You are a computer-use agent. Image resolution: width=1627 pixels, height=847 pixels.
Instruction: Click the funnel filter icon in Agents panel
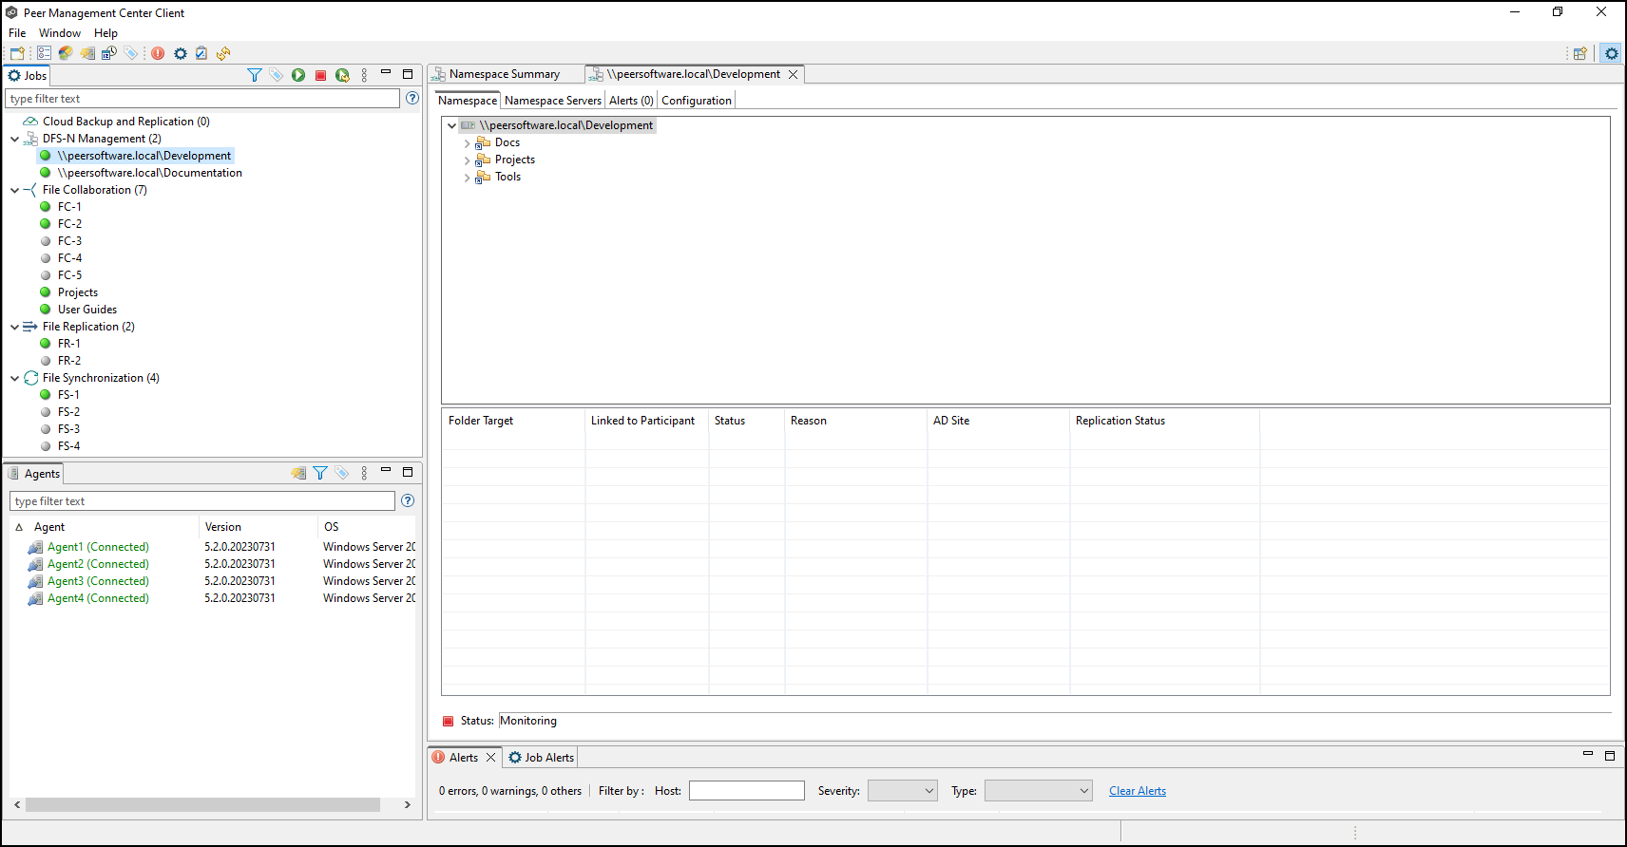320,473
